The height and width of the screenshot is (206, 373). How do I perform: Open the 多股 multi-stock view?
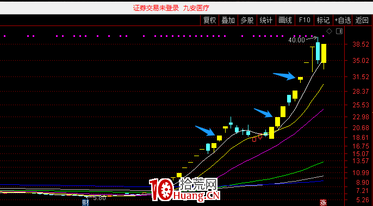pyautogui.click(x=247, y=20)
